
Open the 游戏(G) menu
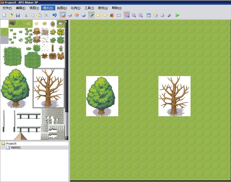coord(103,8)
